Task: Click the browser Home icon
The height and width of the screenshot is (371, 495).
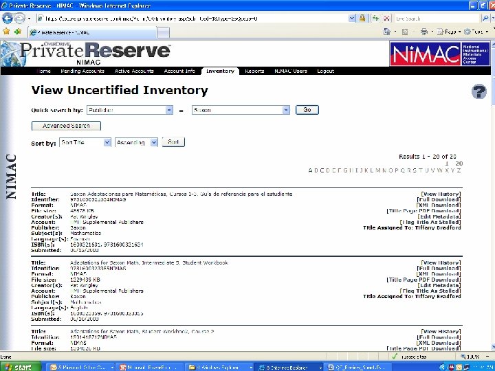Action: (x=386, y=32)
